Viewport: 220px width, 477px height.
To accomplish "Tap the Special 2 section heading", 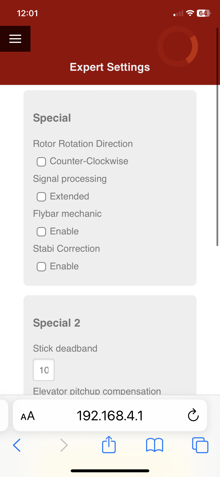I will [x=57, y=323].
